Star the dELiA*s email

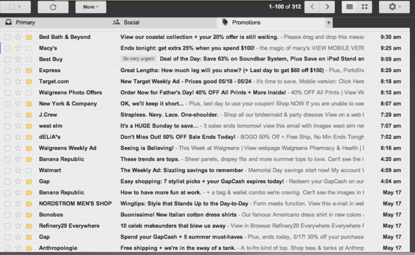click(x=18, y=137)
